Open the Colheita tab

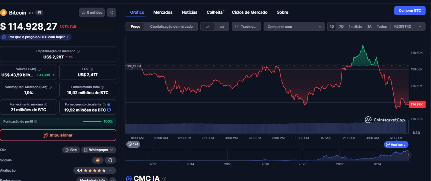point(215,12)
